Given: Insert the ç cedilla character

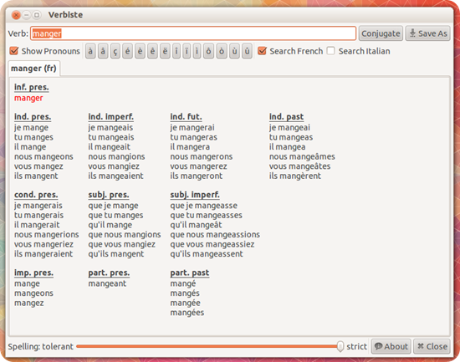Looking at the screenshot, I should coord(115,51).
